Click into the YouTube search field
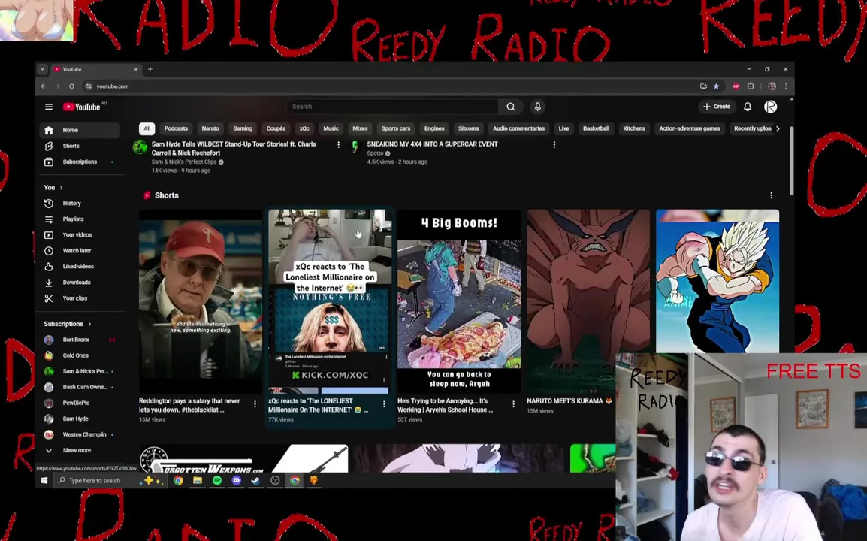 393,107
